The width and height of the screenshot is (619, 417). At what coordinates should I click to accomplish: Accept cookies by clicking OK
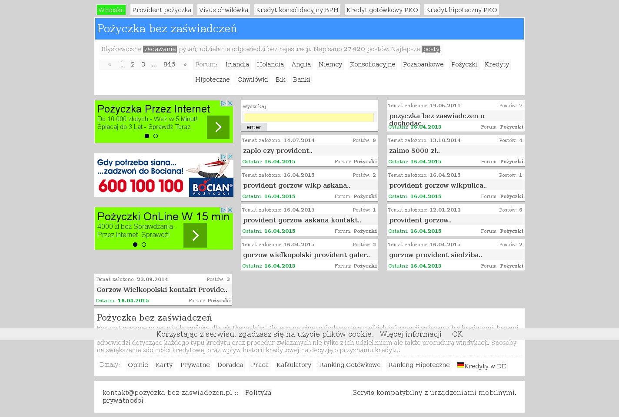457,334
